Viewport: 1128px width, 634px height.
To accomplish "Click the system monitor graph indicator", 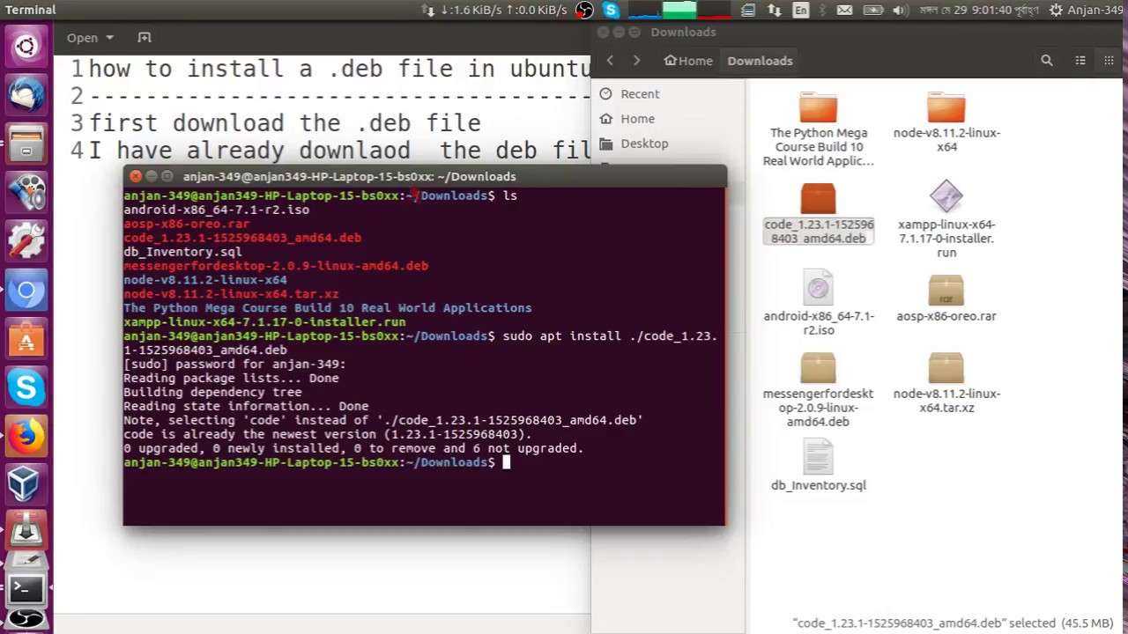I will click(x=679, y=10).
